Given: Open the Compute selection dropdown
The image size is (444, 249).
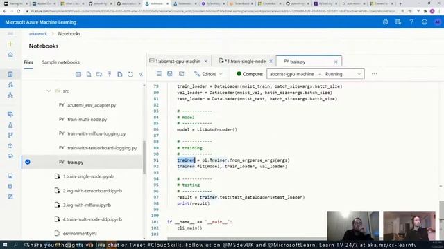Looking at the screenshot, I should pyautogui.click(x=316, y=74).
